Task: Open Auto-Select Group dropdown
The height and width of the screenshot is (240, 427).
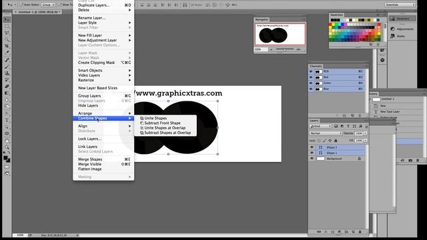Action: (x=48, y=5)
